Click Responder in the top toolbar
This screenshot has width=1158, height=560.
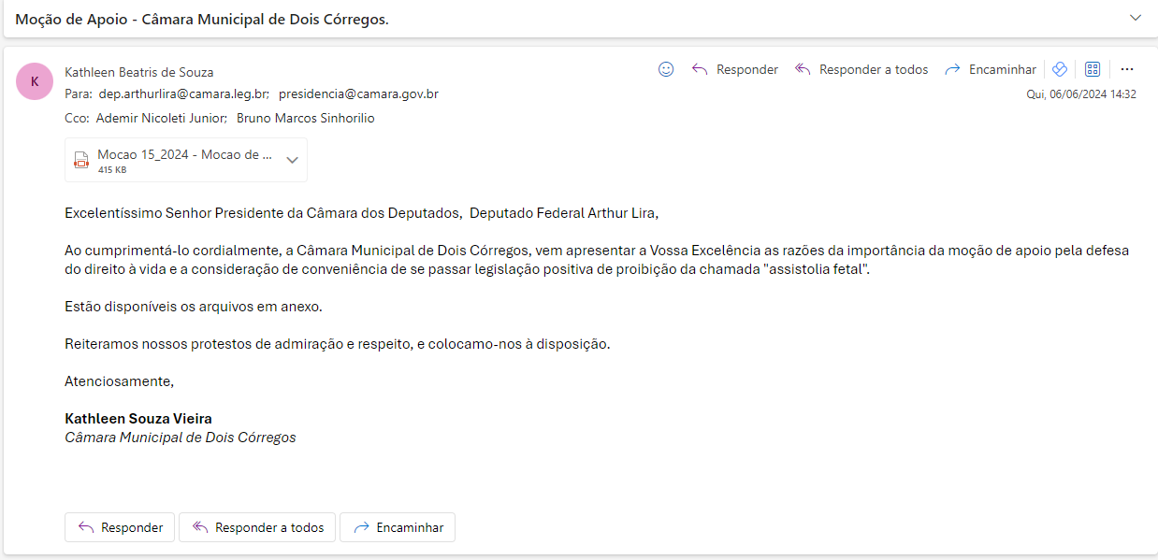[x=734, y=69]
